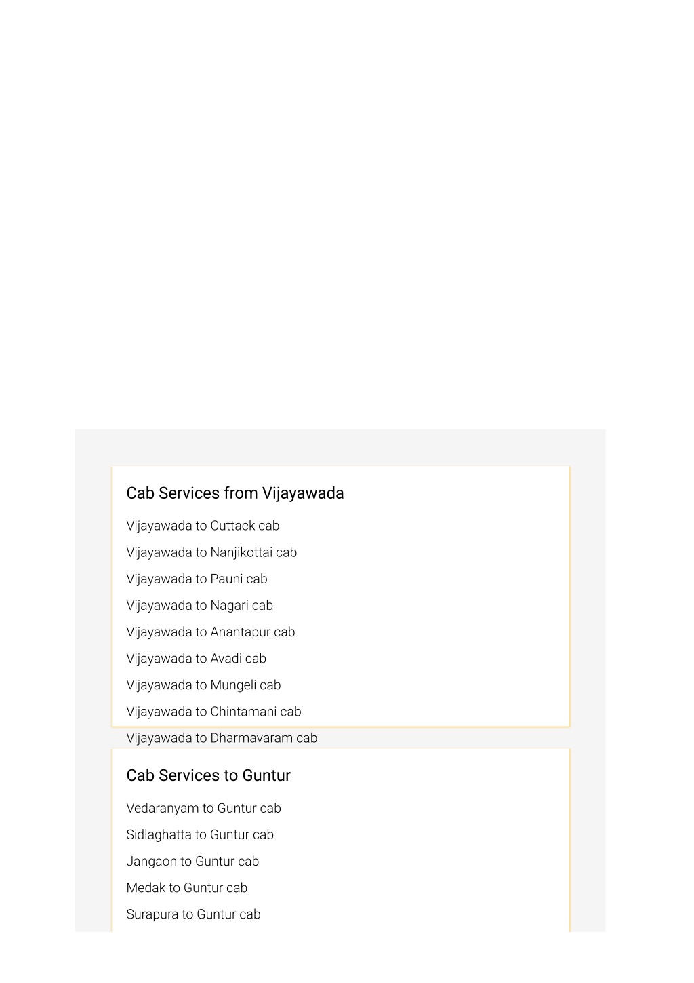Select Vijayawada to Avadi cab link
Image resolution: width=694 pixels, height=983 pixels.
(x=196, y=658)
